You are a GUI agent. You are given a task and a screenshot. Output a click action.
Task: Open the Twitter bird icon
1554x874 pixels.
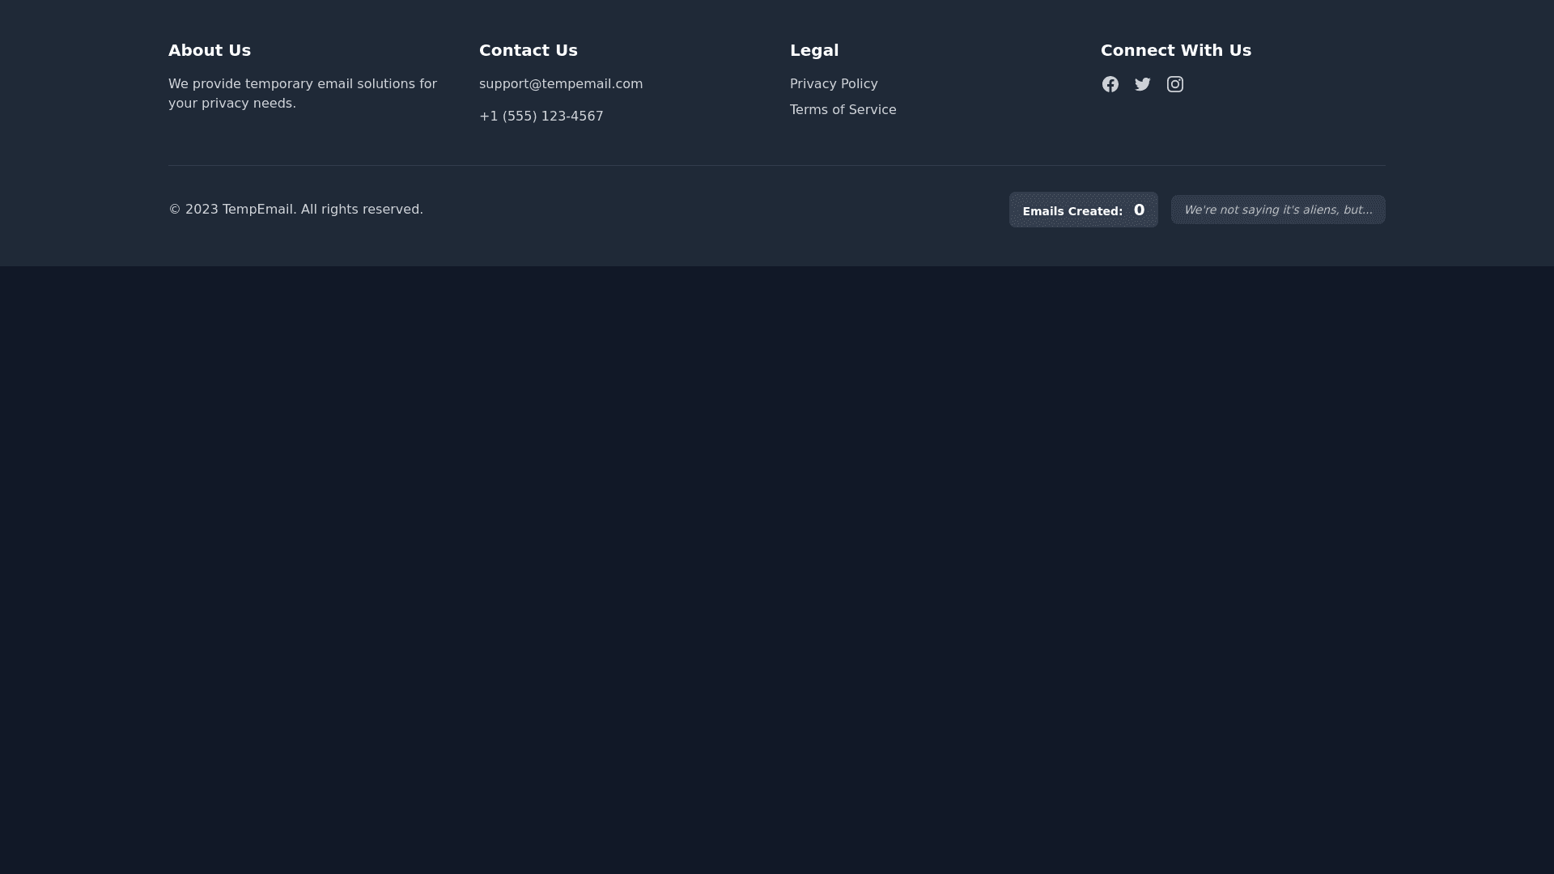tap(1142, 84)
